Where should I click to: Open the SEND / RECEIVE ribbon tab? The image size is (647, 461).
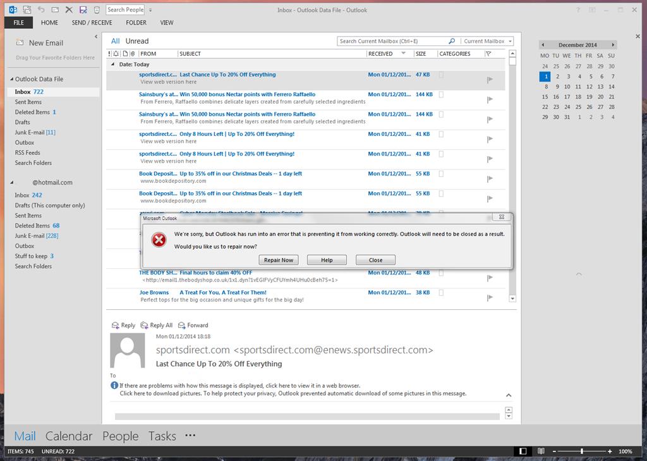pyautogui.click(x=92, y=23)
